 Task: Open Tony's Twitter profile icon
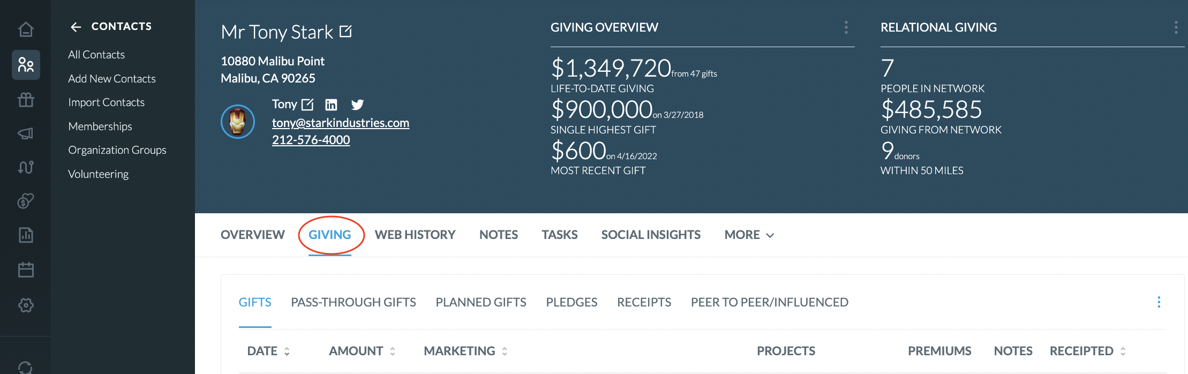click(x=357, y=105)
